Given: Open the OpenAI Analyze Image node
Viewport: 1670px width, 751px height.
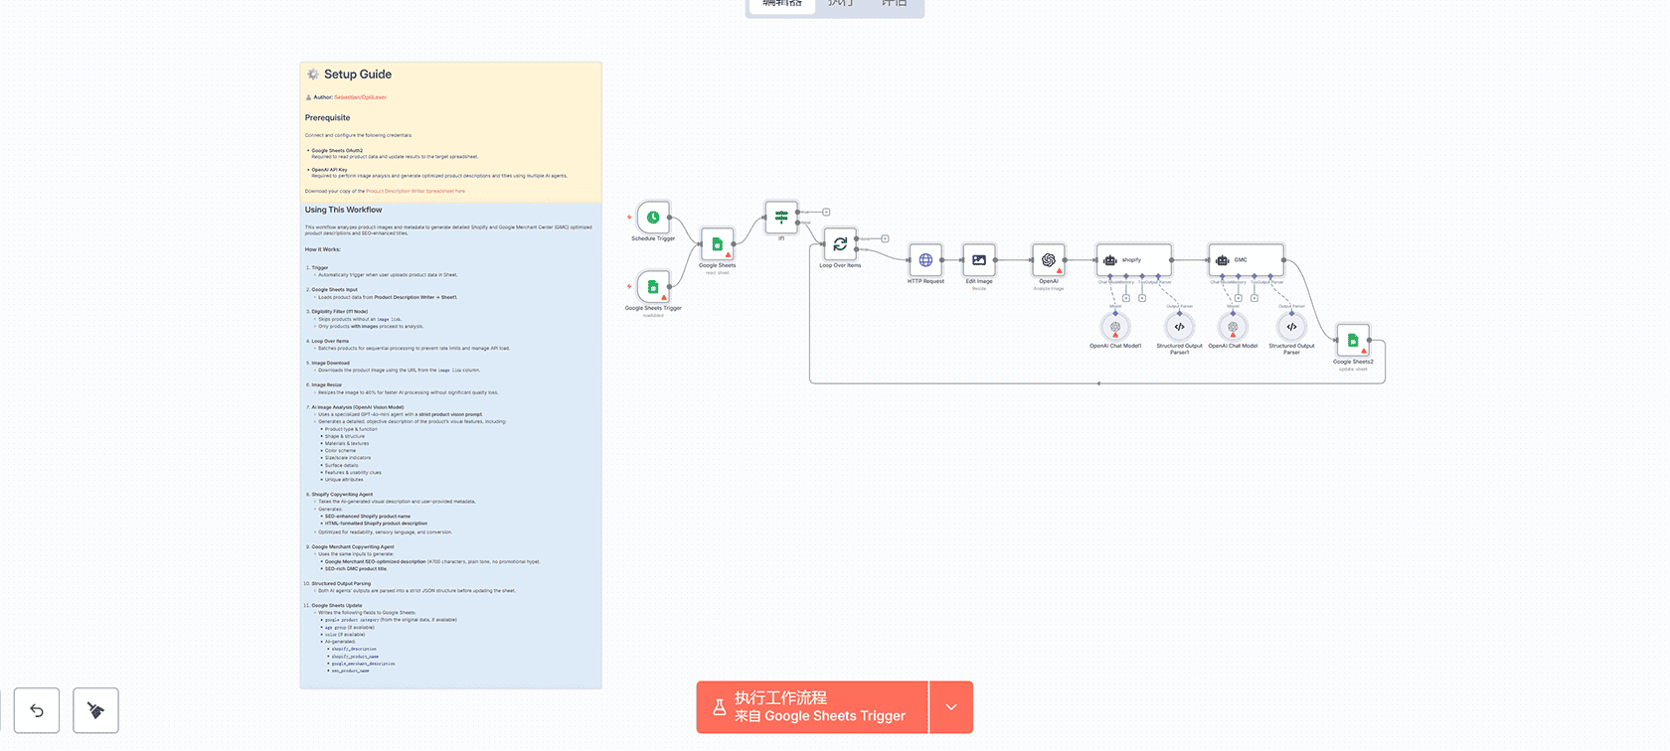Looking at the screenshot, I should (x=1049, y=260).
